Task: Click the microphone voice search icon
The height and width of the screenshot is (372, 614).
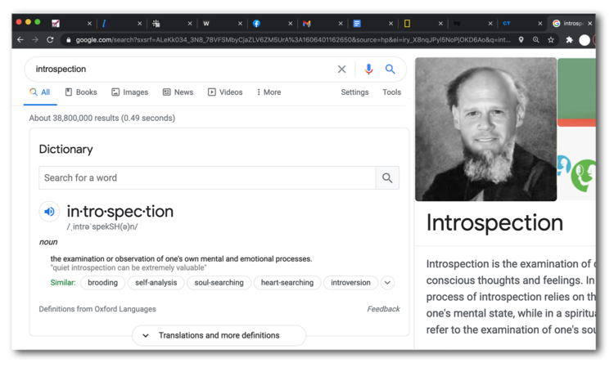Action: tap(368, 69)
